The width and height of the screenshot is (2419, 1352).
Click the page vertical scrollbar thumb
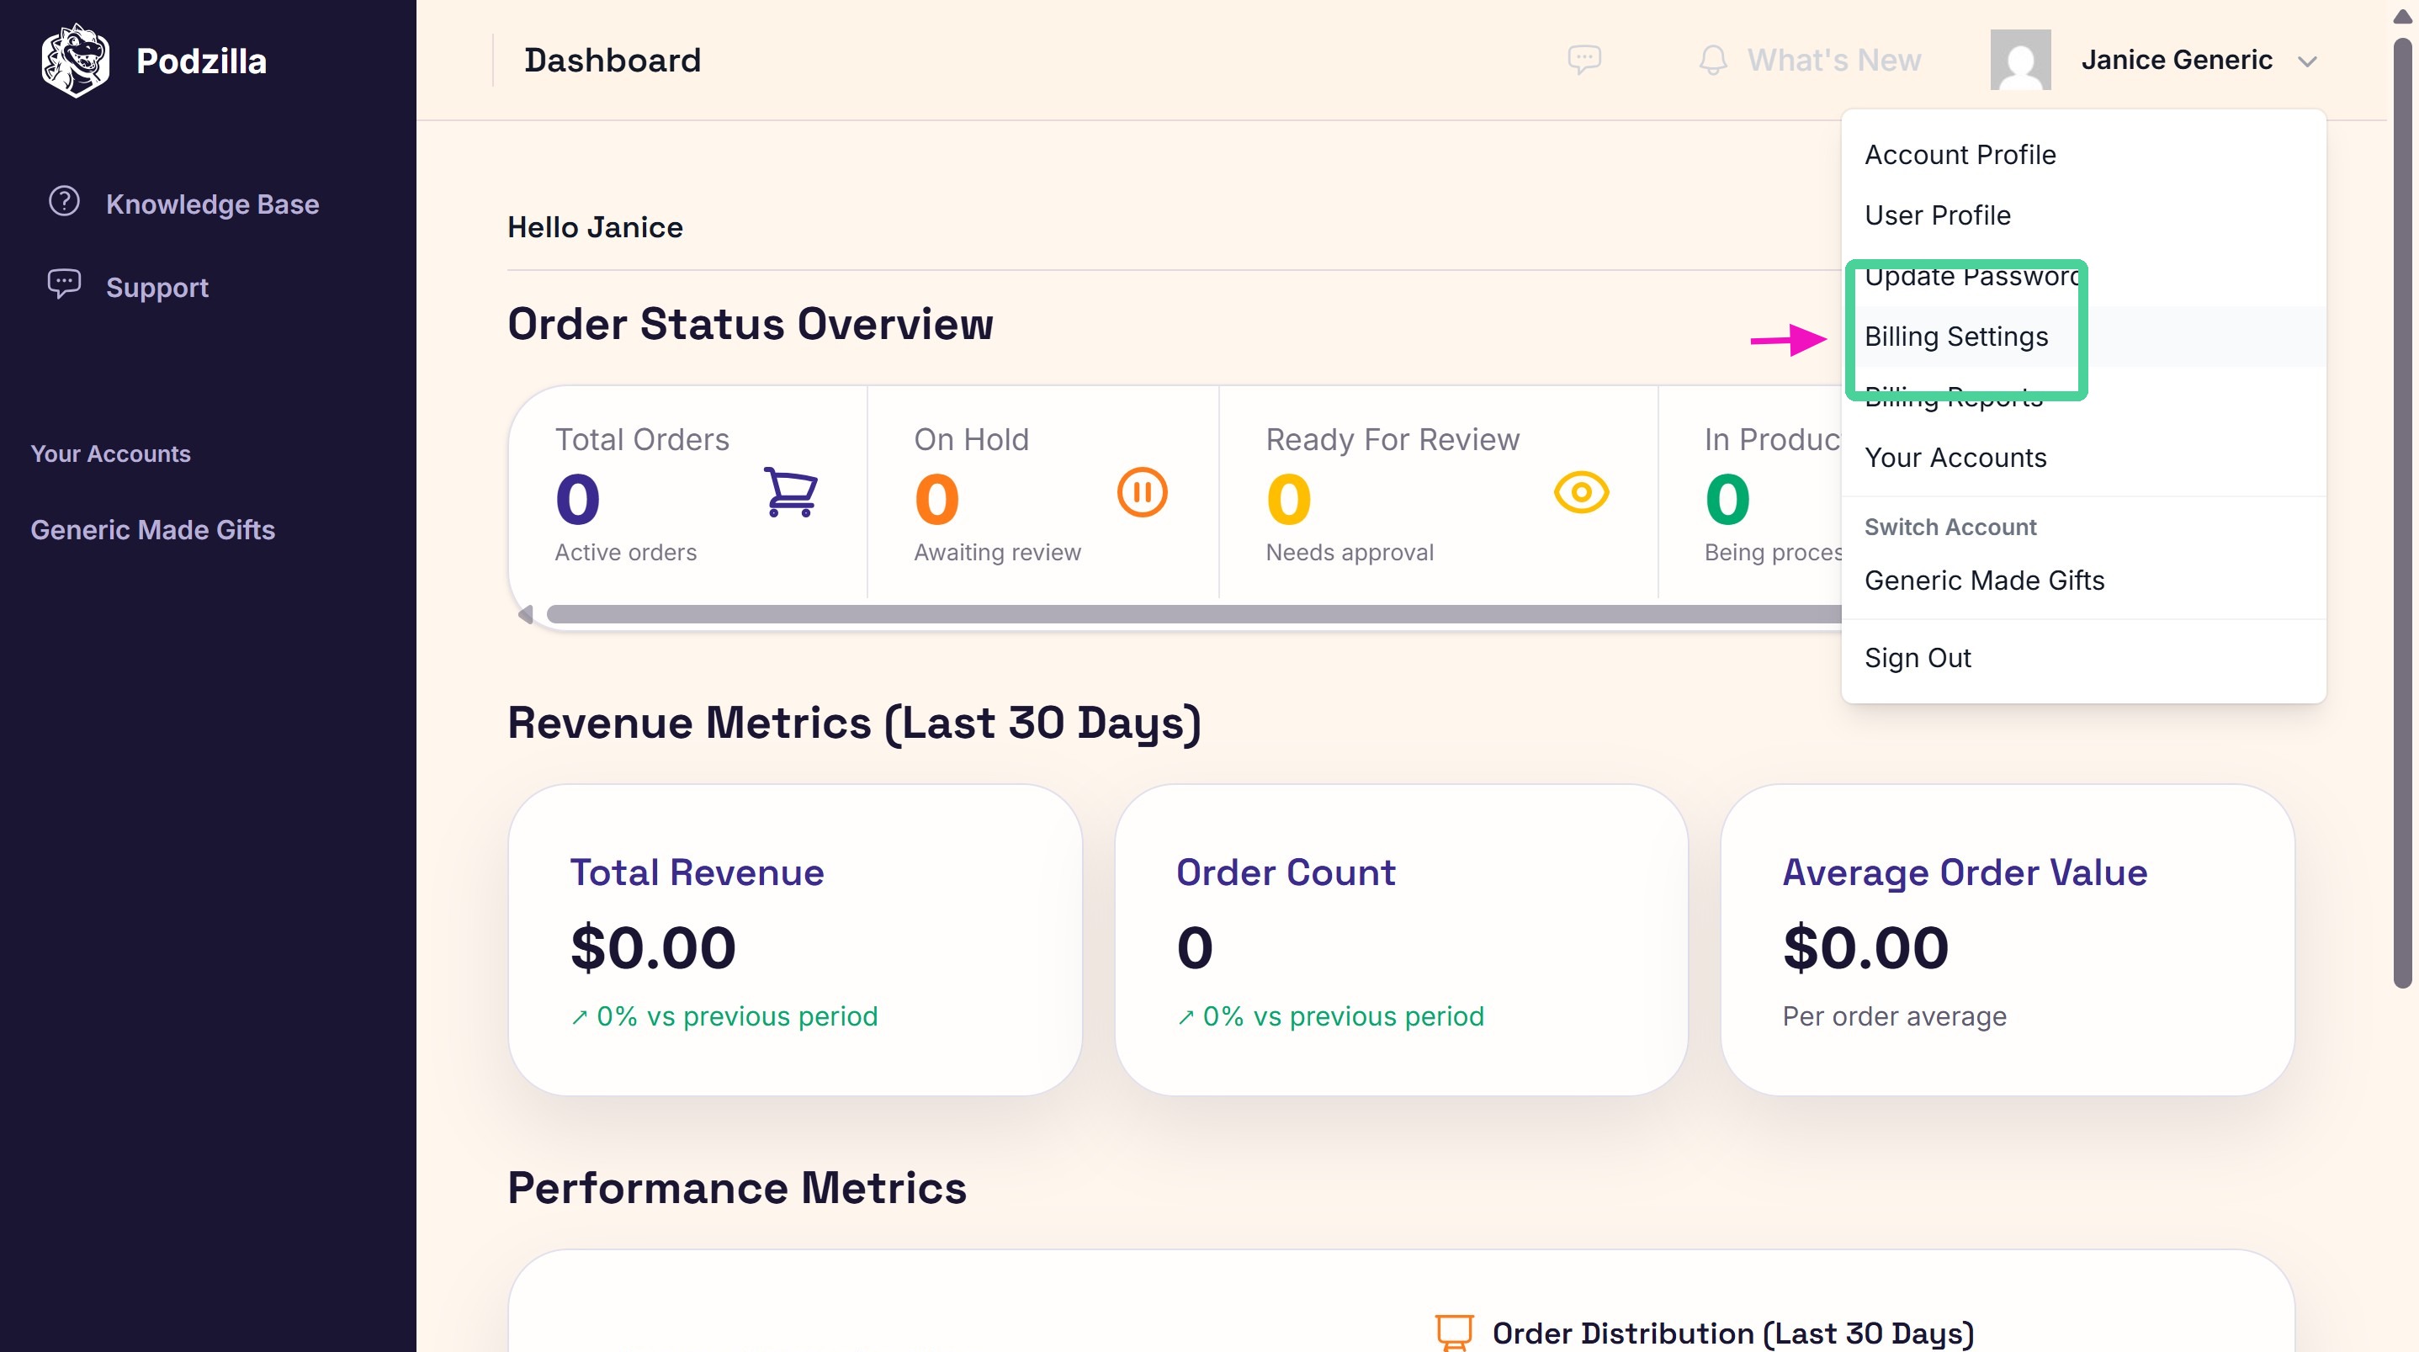click(x=2402, y=512)
